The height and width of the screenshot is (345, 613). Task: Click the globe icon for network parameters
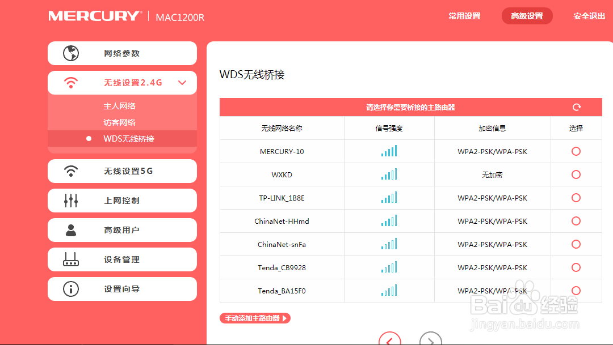click(x=71, y=53)
